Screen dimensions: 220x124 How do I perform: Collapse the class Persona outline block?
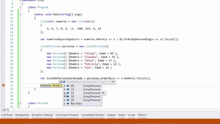click(x=20, y=103)
